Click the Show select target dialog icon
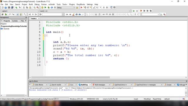Screen dimensions: 188x106 click(x=77, y=8)
